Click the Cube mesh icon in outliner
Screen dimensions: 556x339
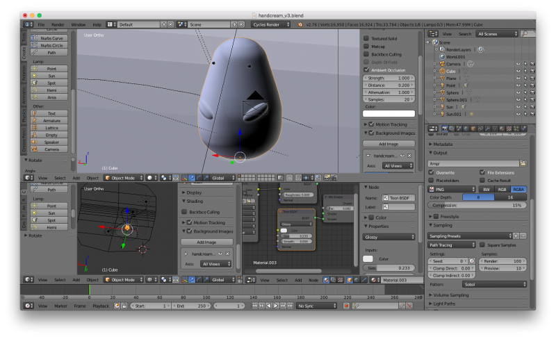coord(443,71)
